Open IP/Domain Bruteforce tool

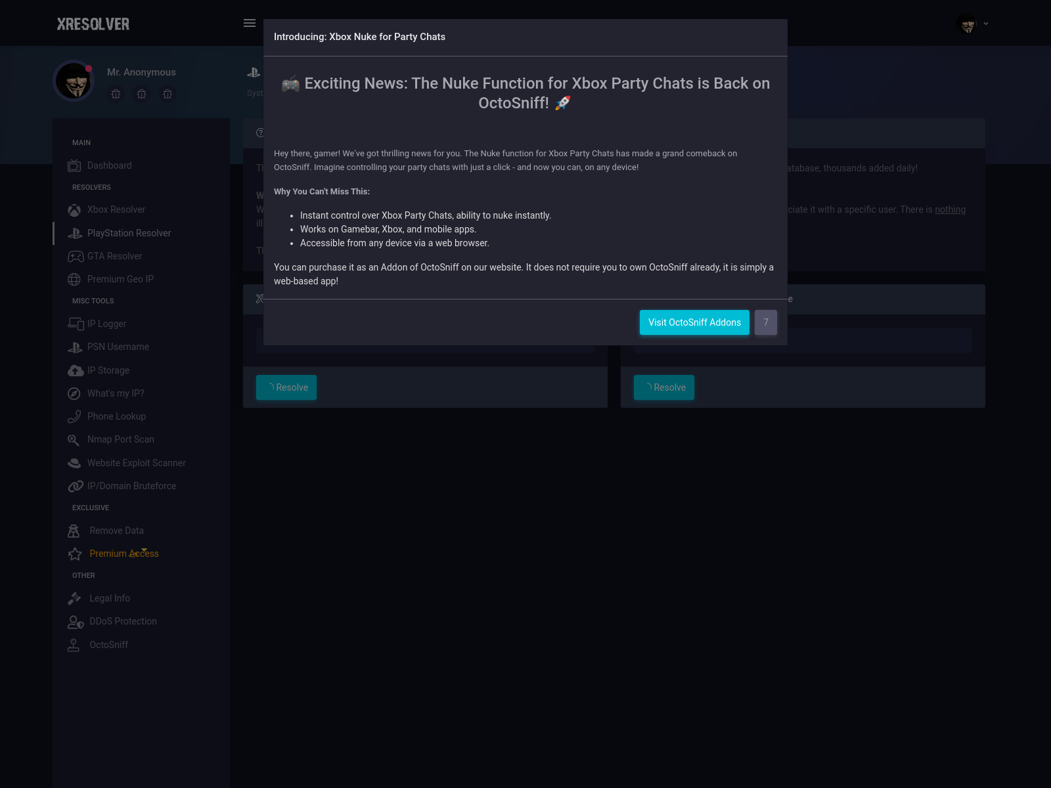(x=131, y=486)
